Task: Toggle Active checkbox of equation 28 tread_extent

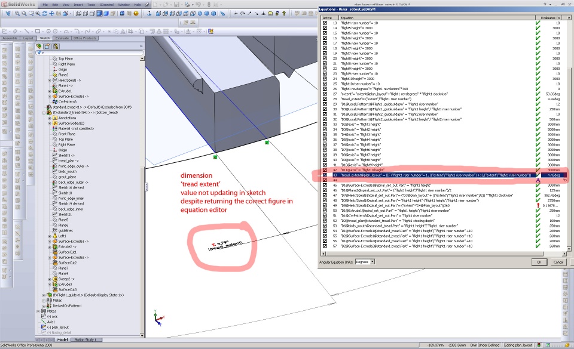Action: 325,99
